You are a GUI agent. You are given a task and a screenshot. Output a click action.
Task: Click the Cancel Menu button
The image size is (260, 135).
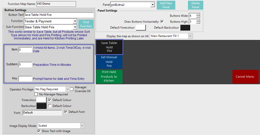[x=245, y=77]
